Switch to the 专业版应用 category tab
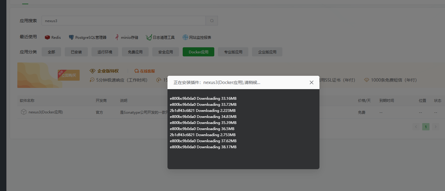 233,52
